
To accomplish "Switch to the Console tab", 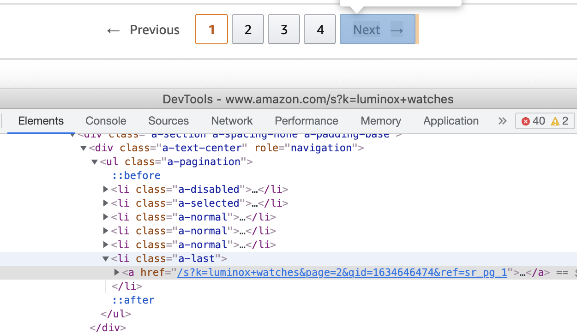I will [x=106, y=121].
